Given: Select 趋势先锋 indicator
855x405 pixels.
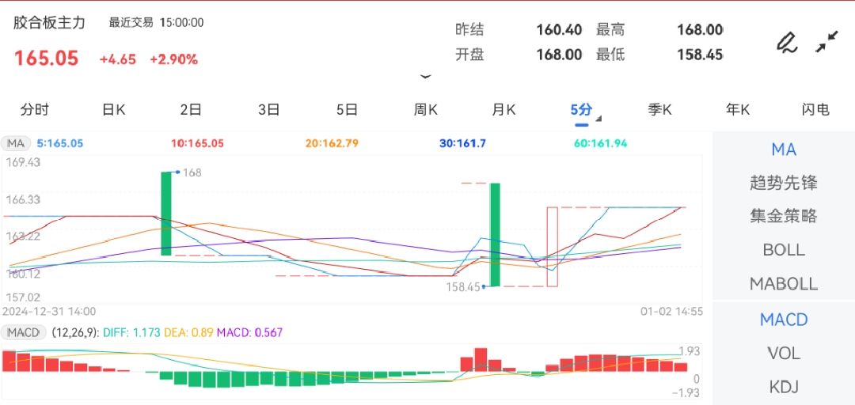Looking at the screenshot, I should (784, 183).
